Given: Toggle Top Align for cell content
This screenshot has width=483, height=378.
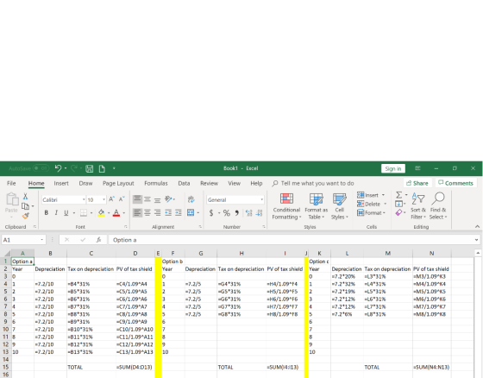Looking at the screenshot, I should pos(137,199).
